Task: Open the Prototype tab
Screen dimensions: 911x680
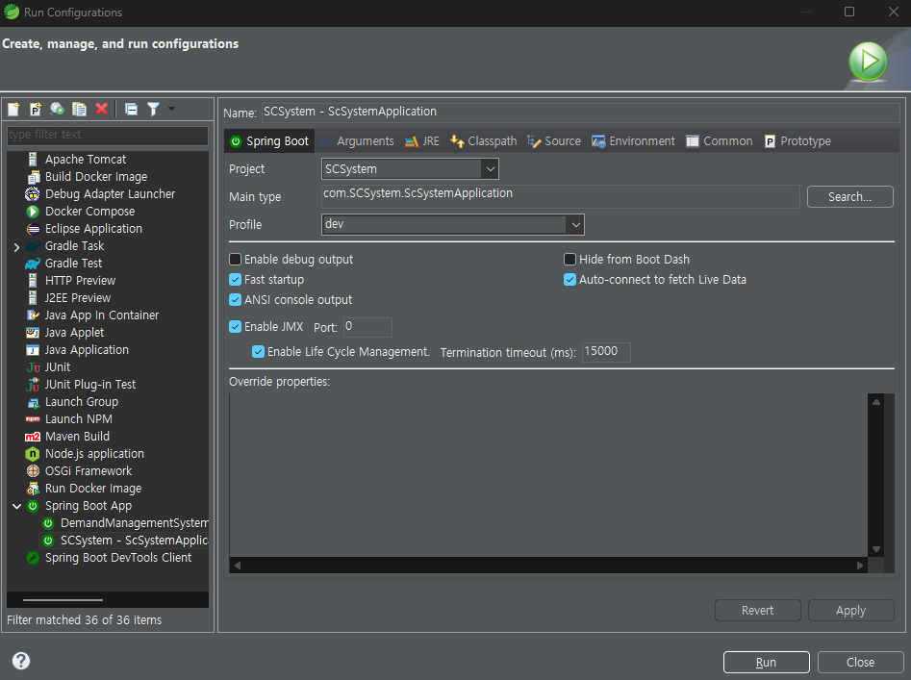Action: (x=797, y=141)
